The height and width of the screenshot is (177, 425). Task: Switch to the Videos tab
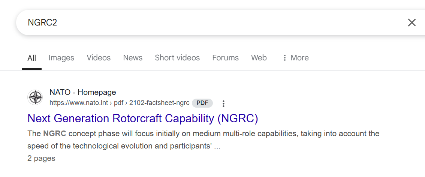coord(99,58)
